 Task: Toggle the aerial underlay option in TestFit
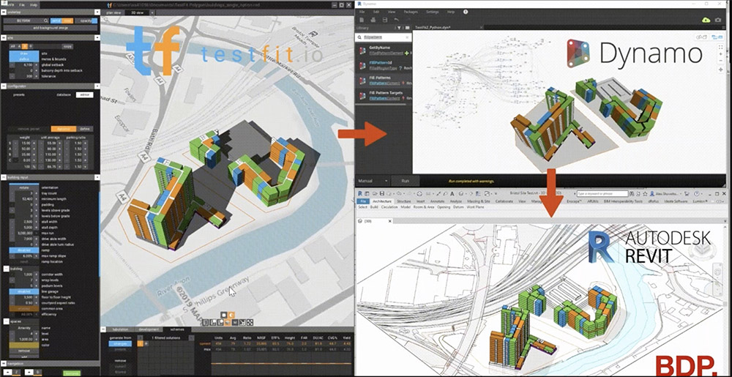click(x=56, y=21)
